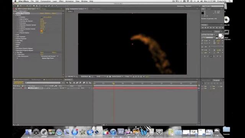Open the Active Camera view dropdown
Image resolution: width=245 pixels, height=138 pixels.
[x=118, y=77]
